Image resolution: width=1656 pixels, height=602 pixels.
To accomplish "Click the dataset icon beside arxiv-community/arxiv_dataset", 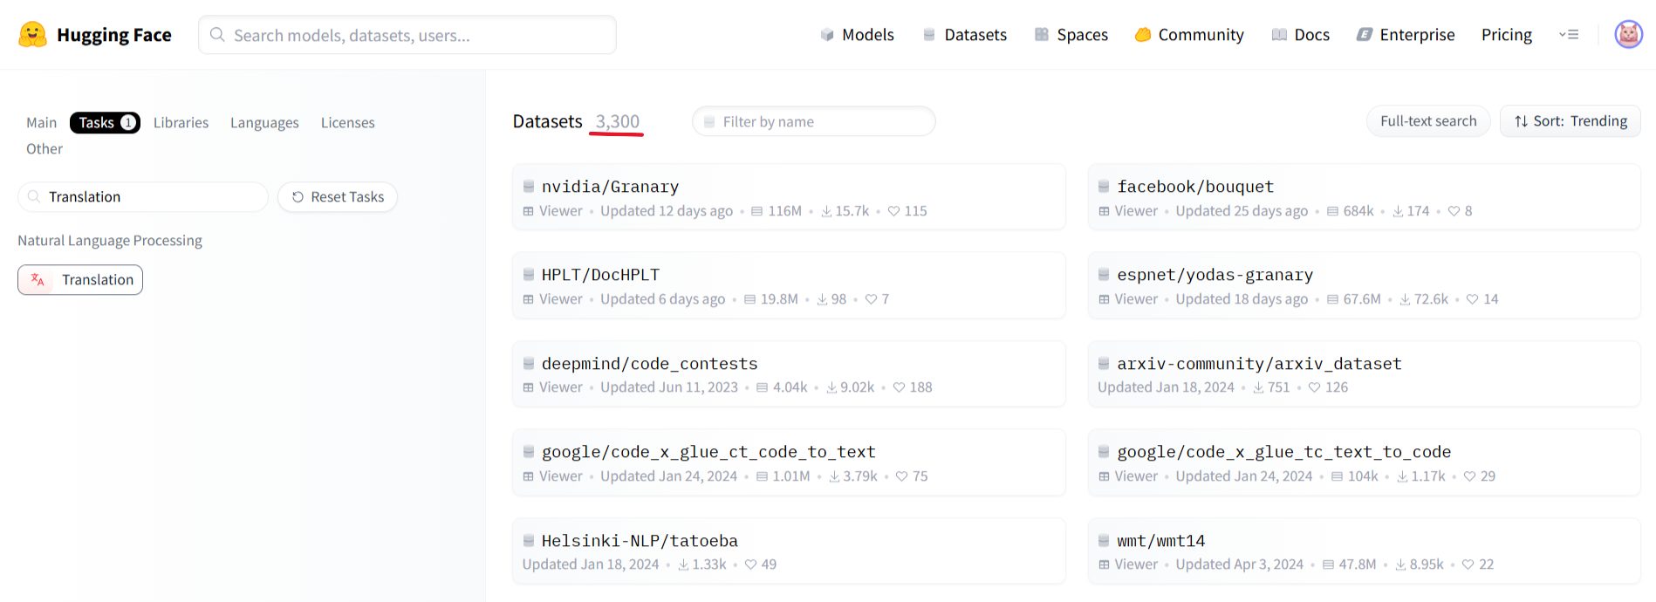I will [1104, 364].
